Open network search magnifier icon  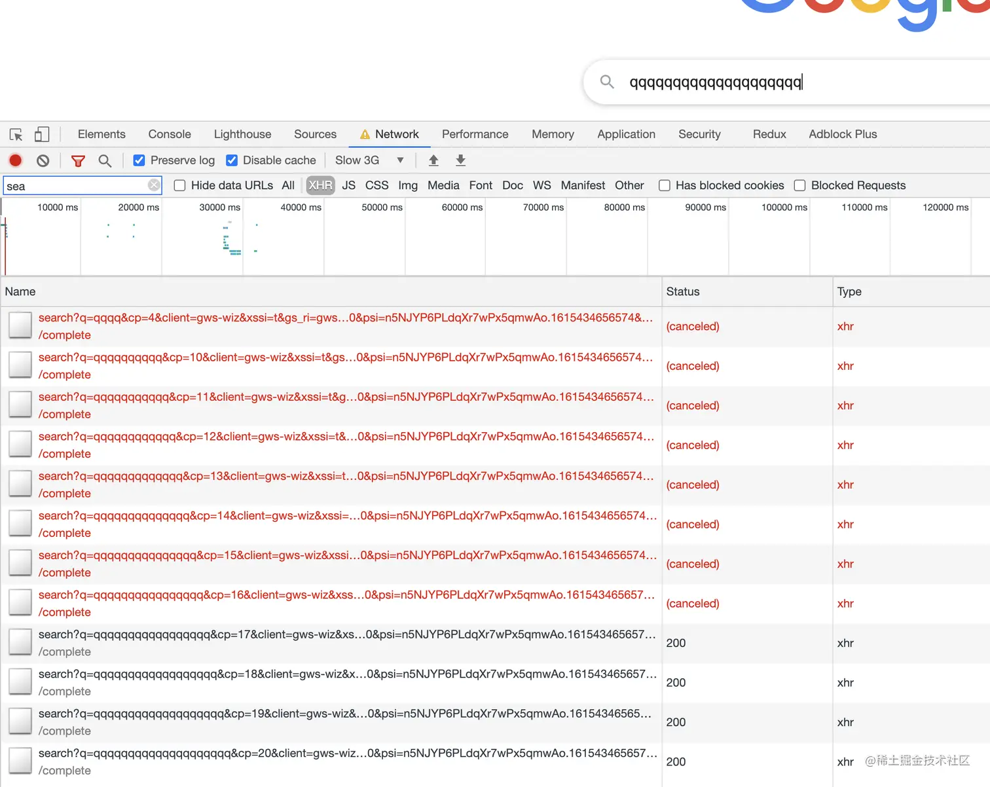pyautogui.click(x=105, y=160)
